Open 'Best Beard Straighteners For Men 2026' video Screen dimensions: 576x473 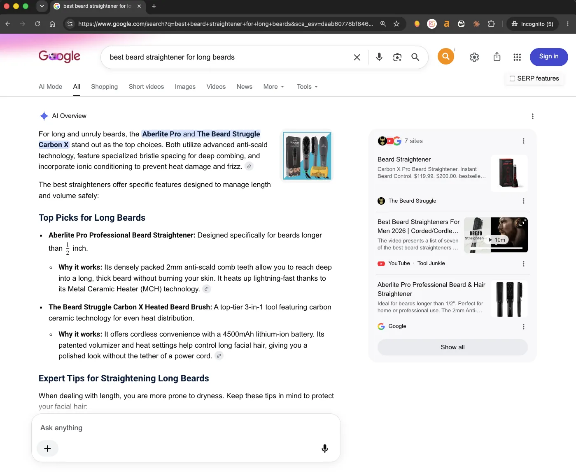(418, 226)
